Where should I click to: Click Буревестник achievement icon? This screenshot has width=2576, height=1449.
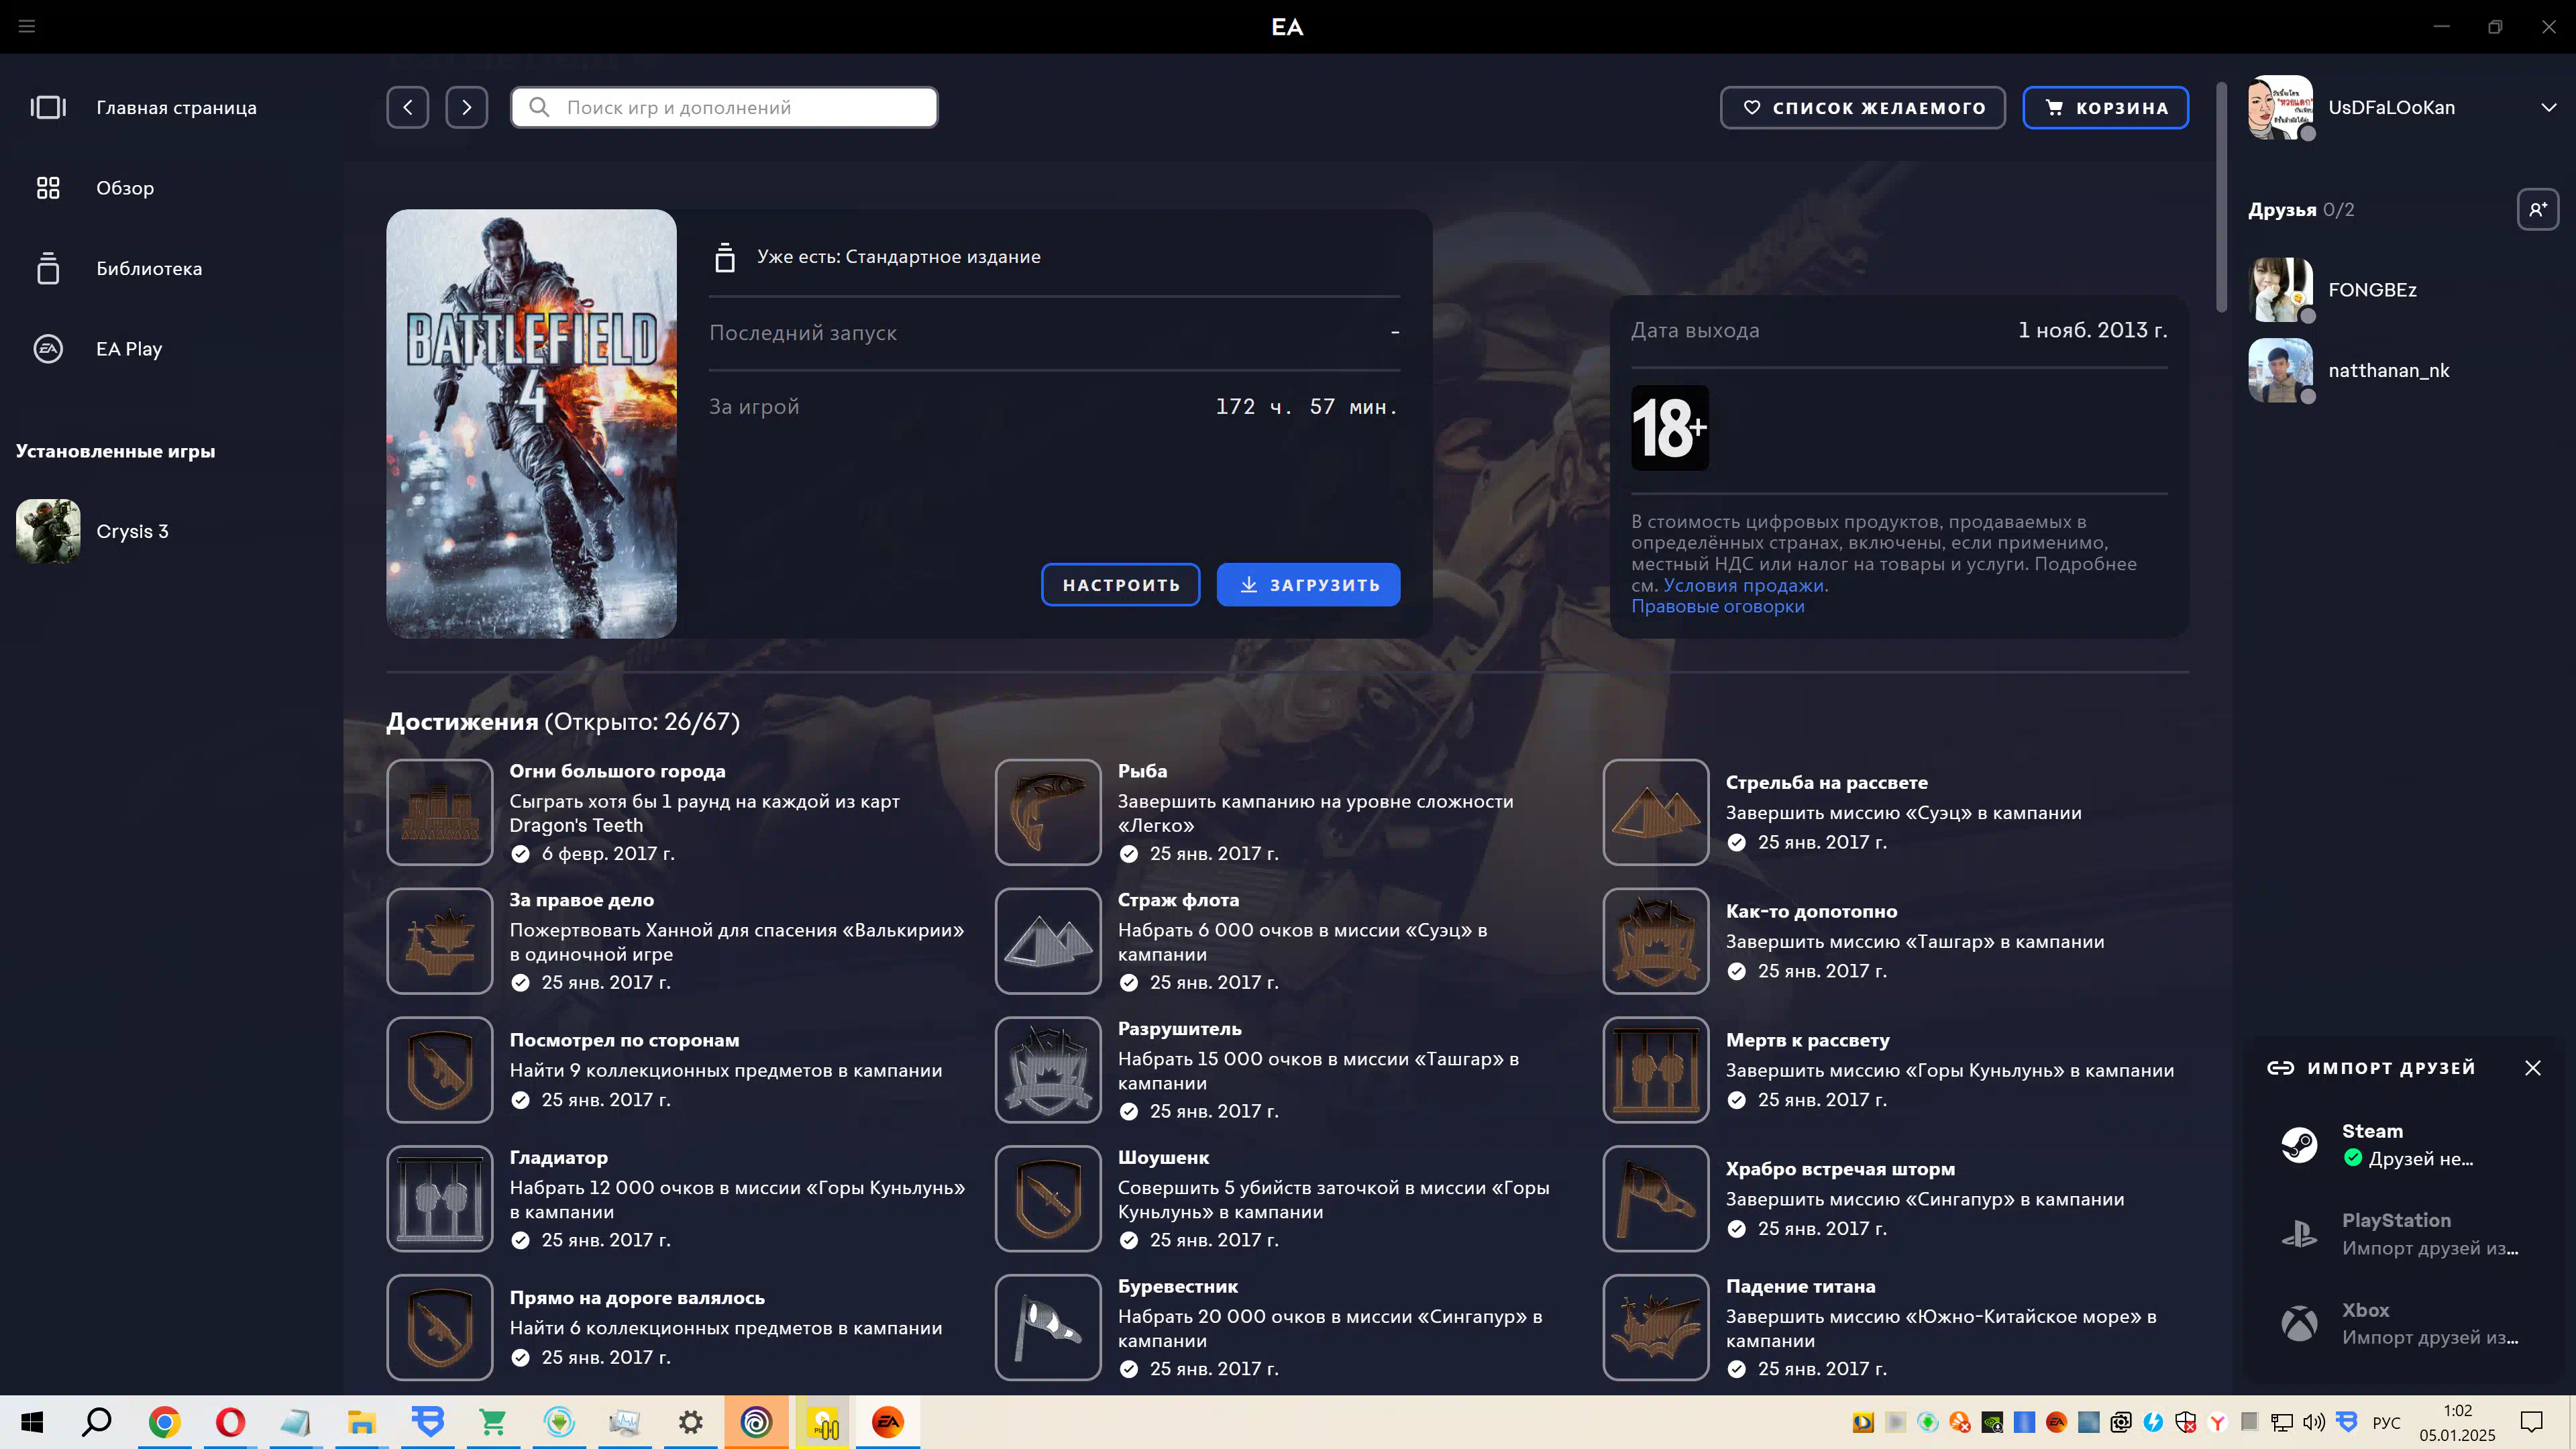1048,1328
